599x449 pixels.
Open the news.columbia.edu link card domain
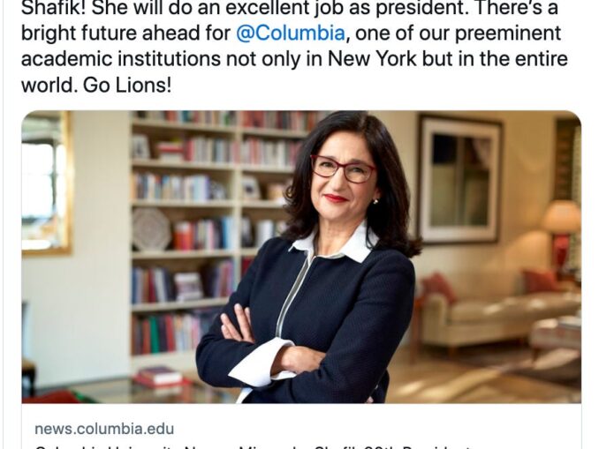[104, 429]
